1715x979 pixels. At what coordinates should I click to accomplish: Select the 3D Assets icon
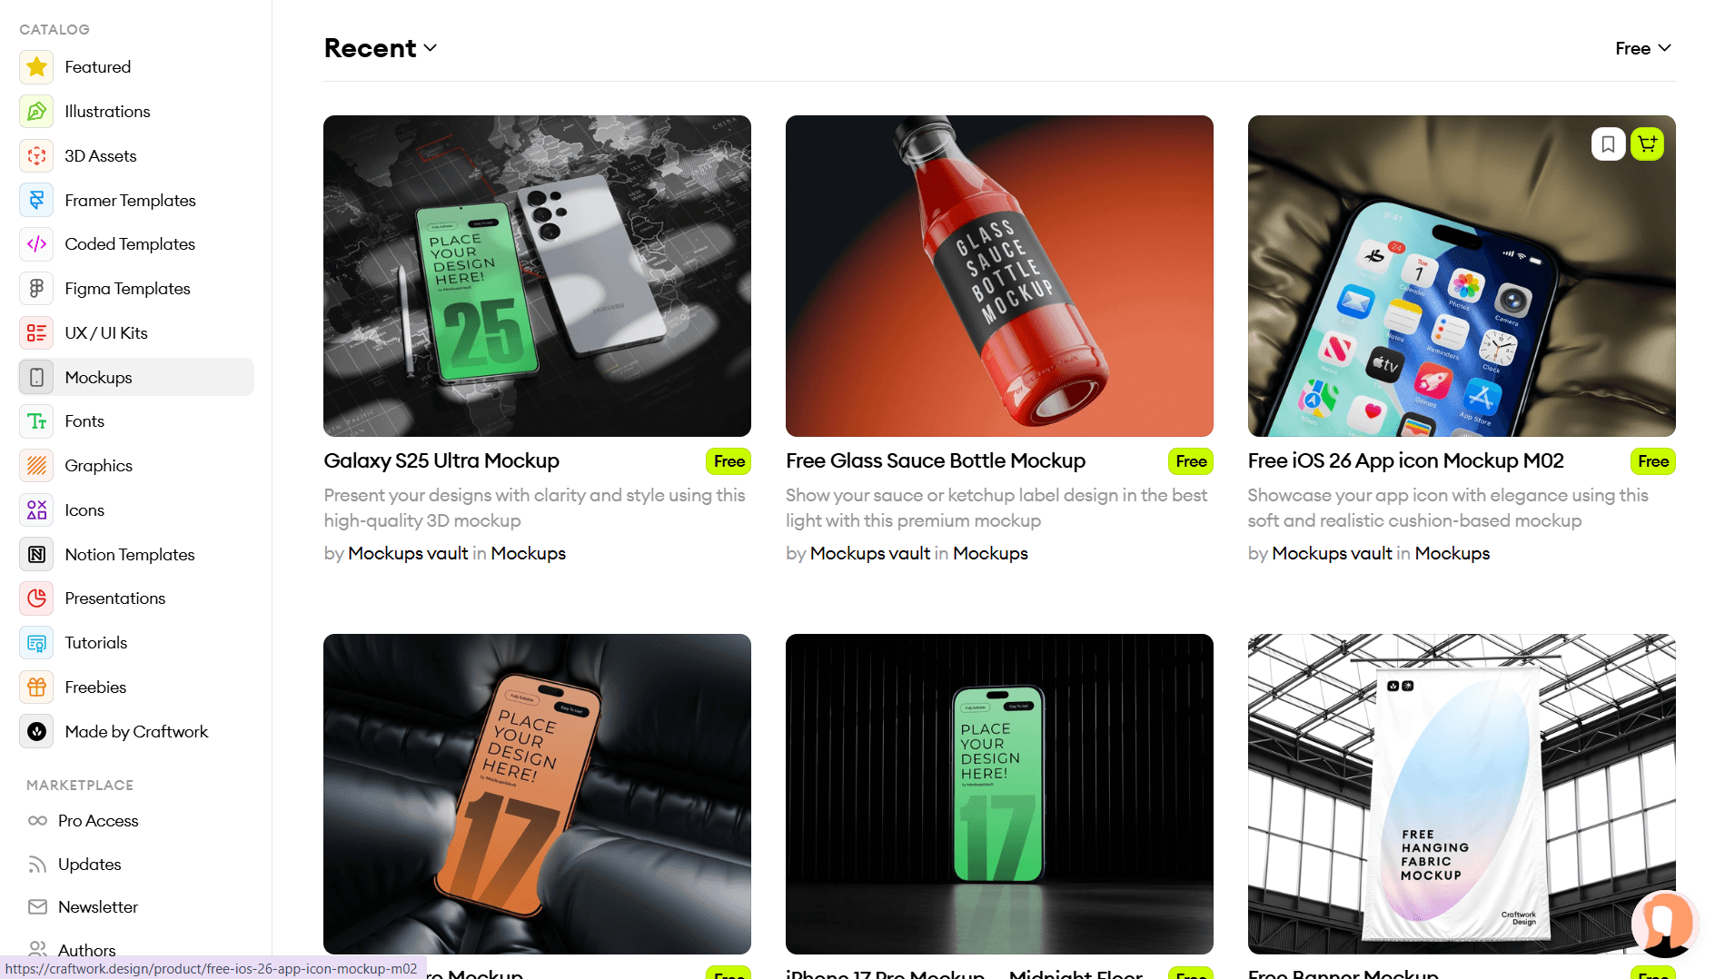point(36,156)
